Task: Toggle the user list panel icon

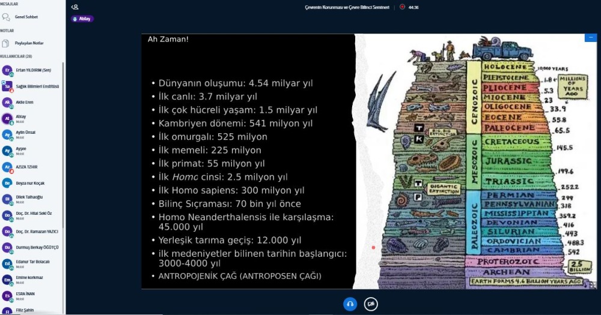Action: 75,7
